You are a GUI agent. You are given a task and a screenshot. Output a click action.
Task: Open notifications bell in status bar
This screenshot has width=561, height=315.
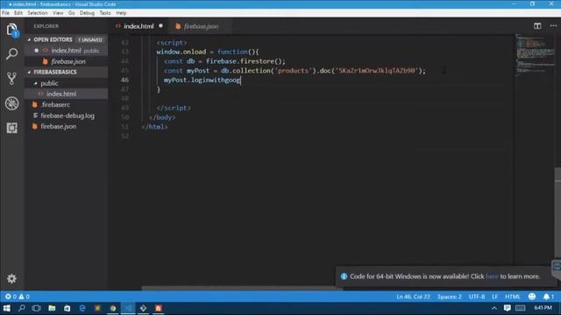click(x=548, y=297)
